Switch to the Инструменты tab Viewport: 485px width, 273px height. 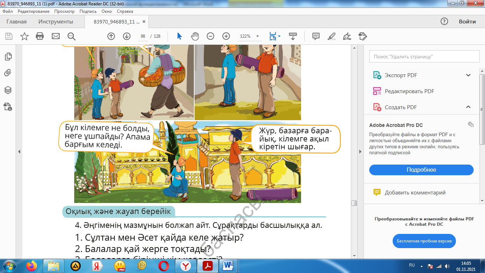click(56, 22)
